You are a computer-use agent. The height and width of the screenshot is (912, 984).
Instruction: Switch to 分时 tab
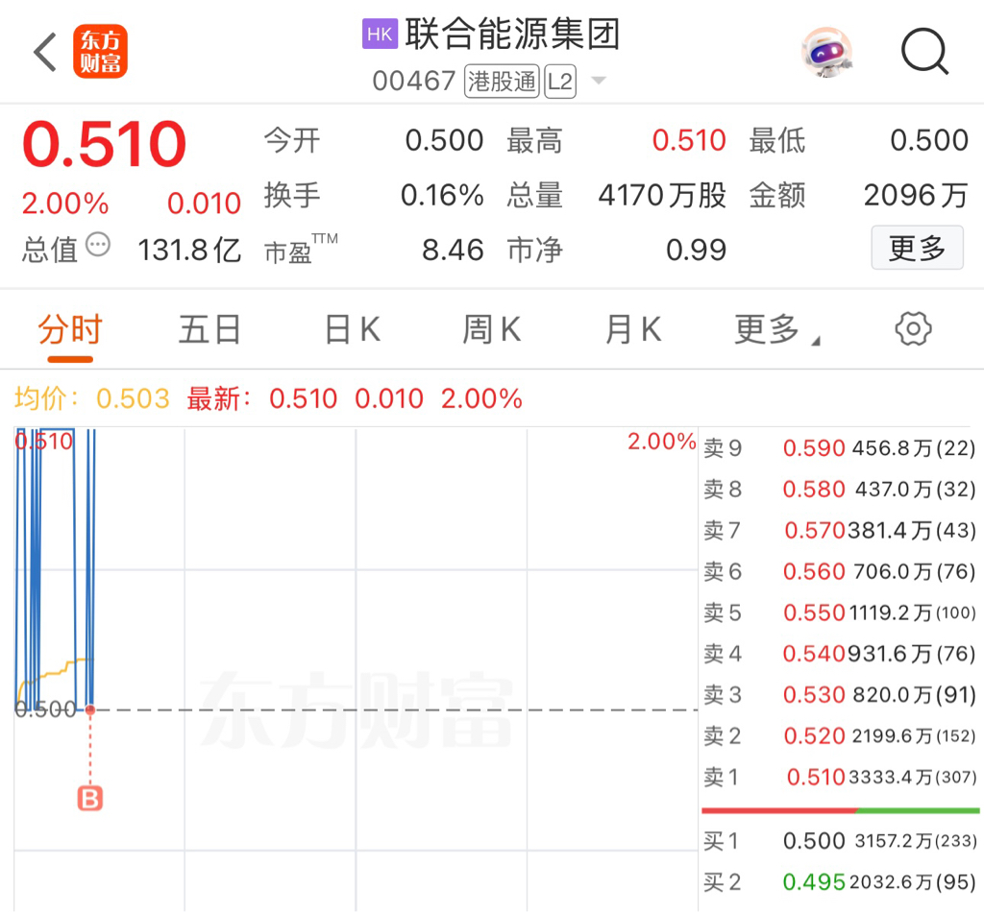click(70, 329)
